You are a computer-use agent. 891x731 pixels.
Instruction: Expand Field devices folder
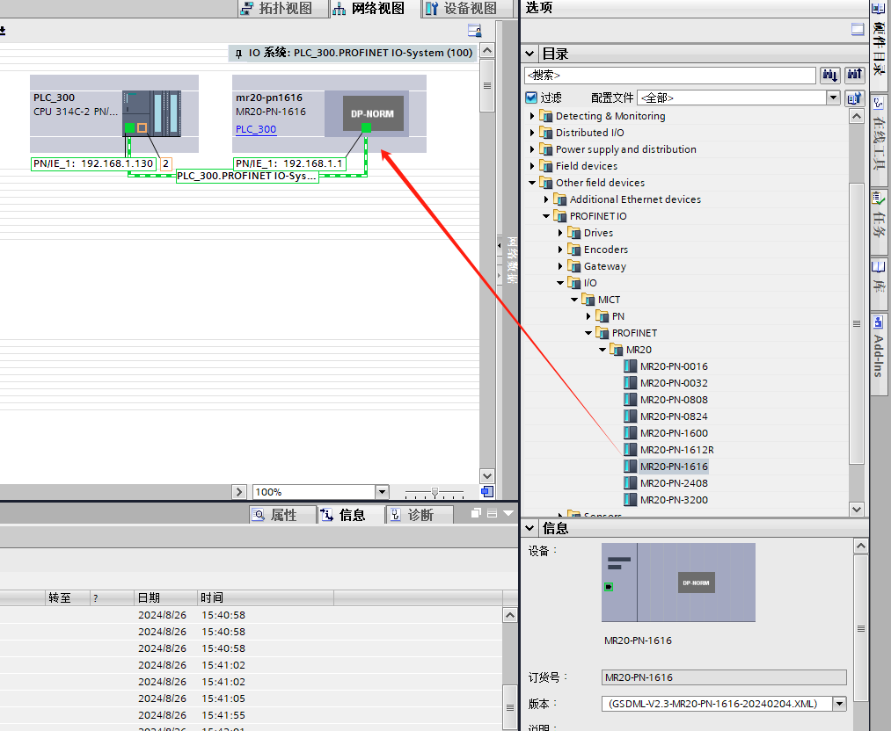(532, 166)
